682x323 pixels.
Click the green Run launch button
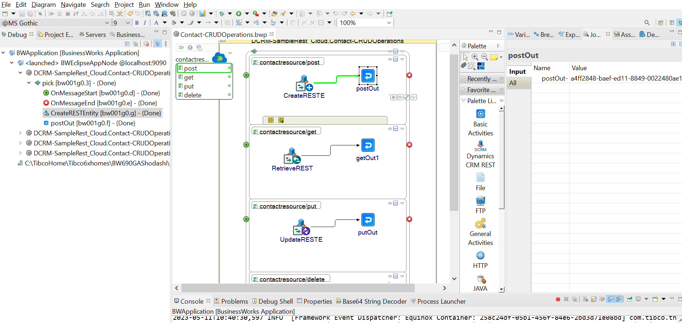pyautogui.click(x=239, y=14)
